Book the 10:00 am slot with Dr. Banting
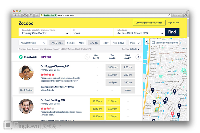The image size is (200, 133). pyautogui.click(x=97, y=101)
